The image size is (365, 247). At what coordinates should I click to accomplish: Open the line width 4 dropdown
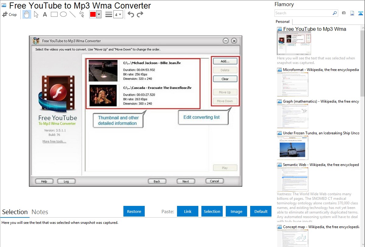tap(118, 15)
